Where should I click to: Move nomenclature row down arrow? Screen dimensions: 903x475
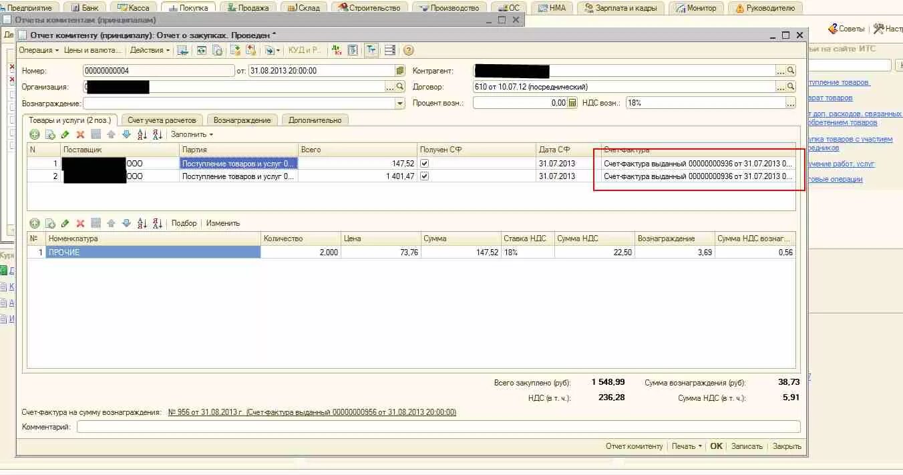(126, 223)
